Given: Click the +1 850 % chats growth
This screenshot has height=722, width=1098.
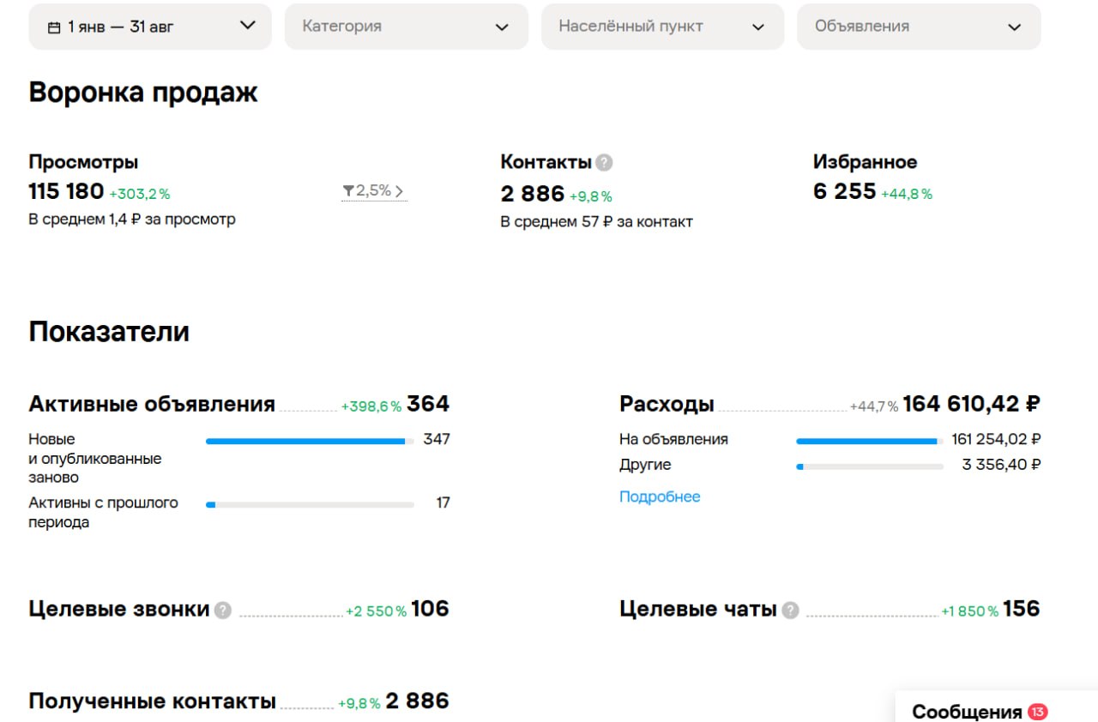Looking at the screenshot, I should pos(970,611).
